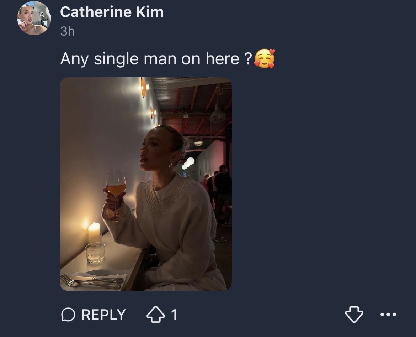Click the 3h post timestamp
This screenshot has width=416, height=337.
(x=67, y=31)
